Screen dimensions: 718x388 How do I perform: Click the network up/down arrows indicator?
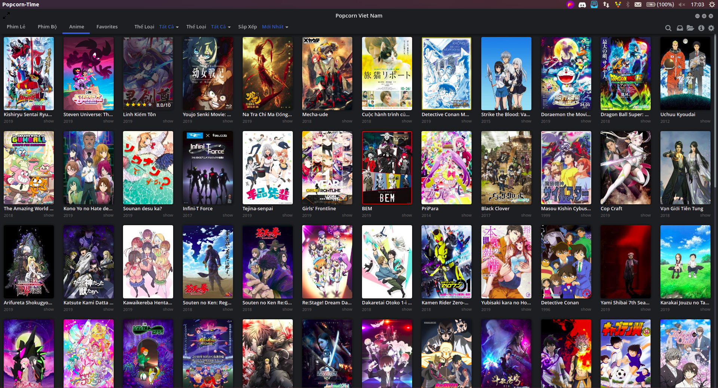[606, 4]
